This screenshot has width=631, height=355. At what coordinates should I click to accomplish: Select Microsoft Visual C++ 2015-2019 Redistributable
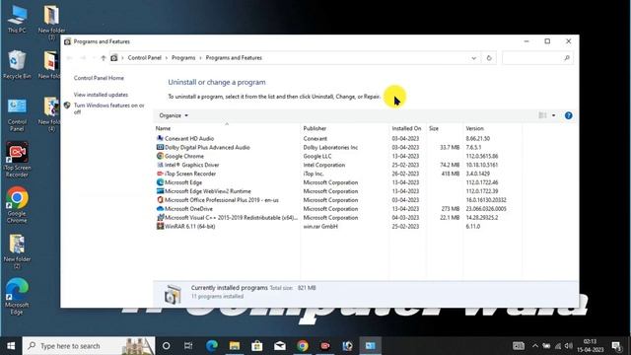pos(231,218)
